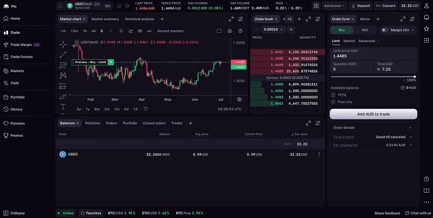Open account profile icon at top right
The height and width of the screenshot is (218, 433).
pos(427,6)
